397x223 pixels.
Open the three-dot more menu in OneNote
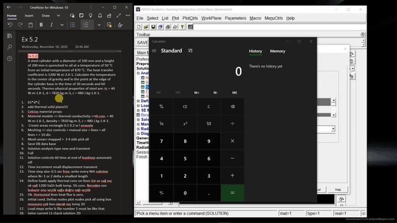tap(128, 15)
